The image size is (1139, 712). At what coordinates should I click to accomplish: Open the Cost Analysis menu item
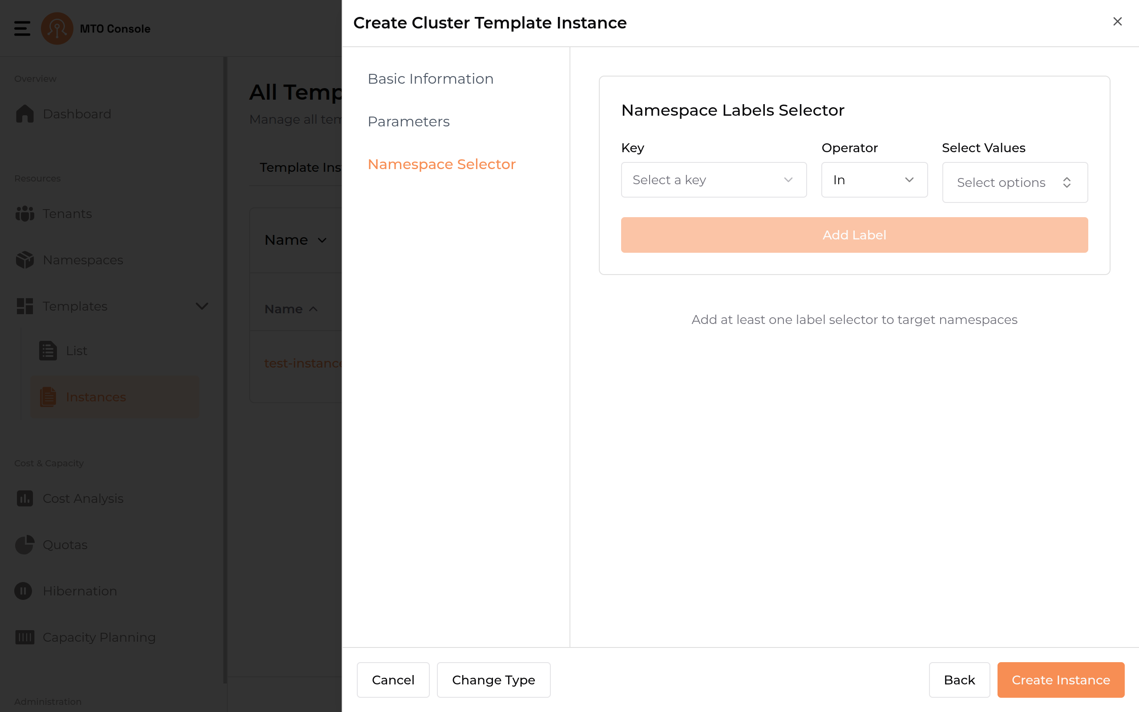(x=83, y=498)
